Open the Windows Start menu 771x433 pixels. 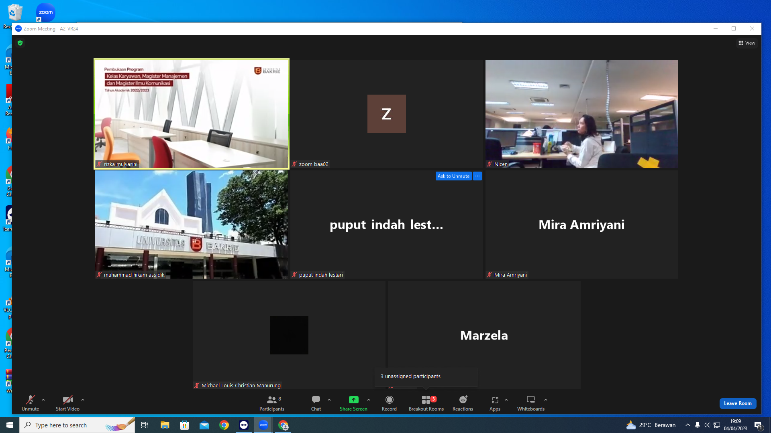[x=10, y=425]
